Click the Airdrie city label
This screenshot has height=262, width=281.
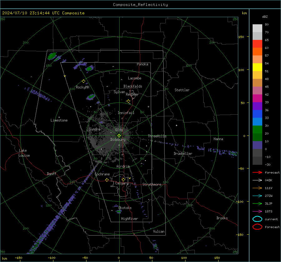click(123, 166)
